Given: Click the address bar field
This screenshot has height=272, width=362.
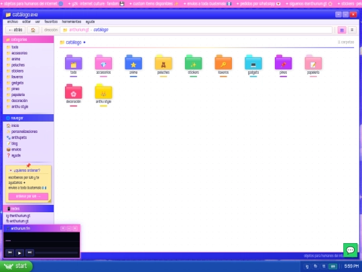Looking at the screenshot, I should click(x=196, y=30).
